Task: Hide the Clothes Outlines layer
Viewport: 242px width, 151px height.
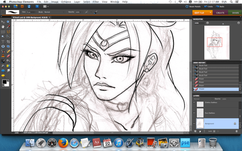Action: [194, 102]
